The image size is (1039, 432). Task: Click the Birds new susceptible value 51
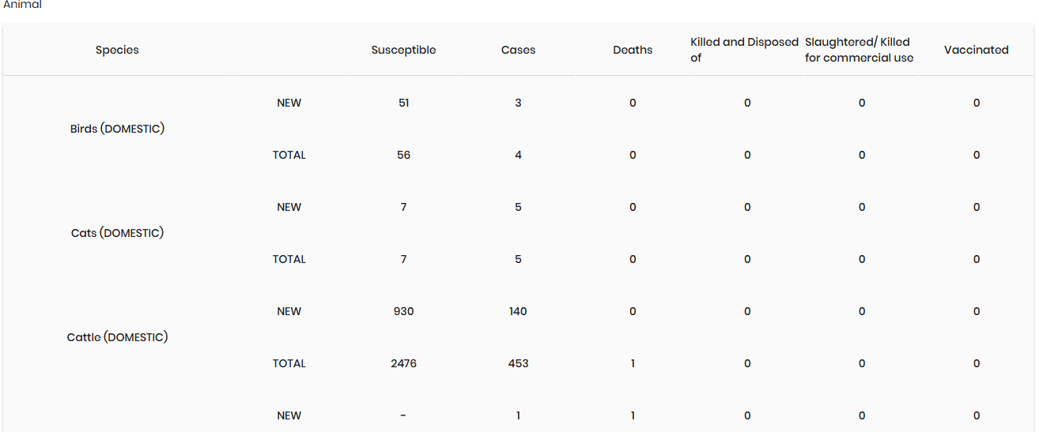(403, 103)
